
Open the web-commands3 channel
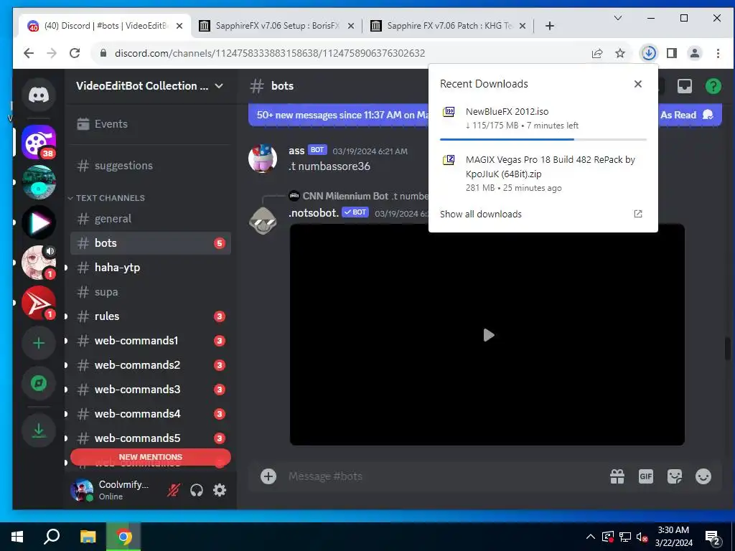tap(150, 390)
